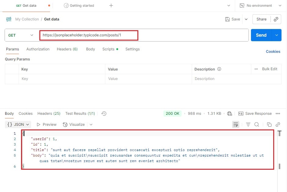Image resolution: width=287 pixels, height=192 pixels.
Task: Search the response body with magnifier icon
Action: pos(257,125)
